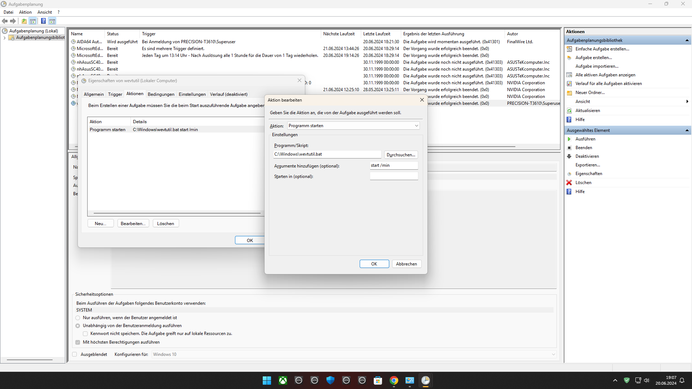The height and width of the screenshot is (389, 692).
Task: Click the Aktualisieren refresh icon
Action: click(x=569, y=111)
